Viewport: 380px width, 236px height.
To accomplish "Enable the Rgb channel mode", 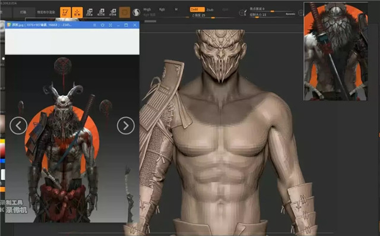I will (x=162, y=10).
